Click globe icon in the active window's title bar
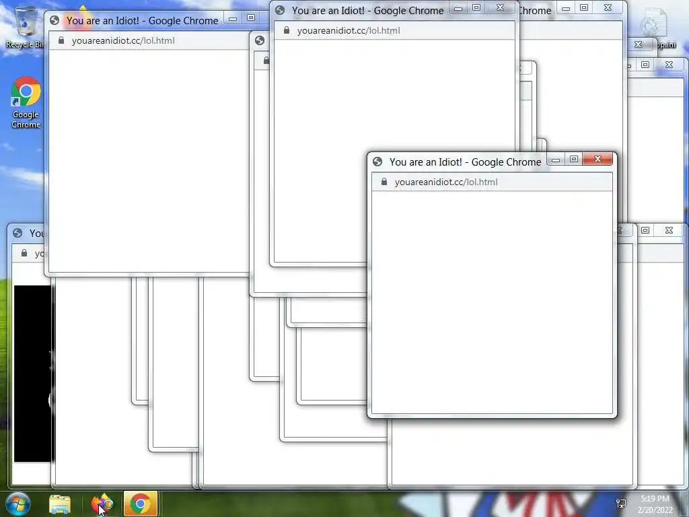This screenshot has width=689, height=517. (x=377, y=162)
